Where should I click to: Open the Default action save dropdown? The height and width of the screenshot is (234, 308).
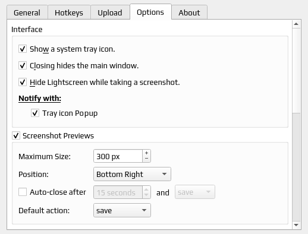[122, 210]
